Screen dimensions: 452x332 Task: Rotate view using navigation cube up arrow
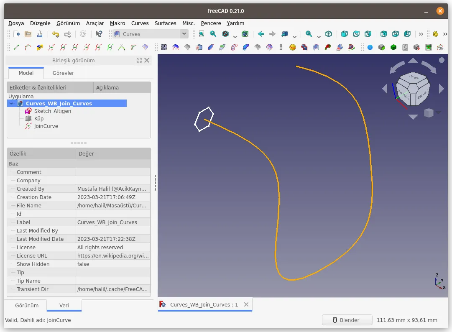click(x=413, y=60)
